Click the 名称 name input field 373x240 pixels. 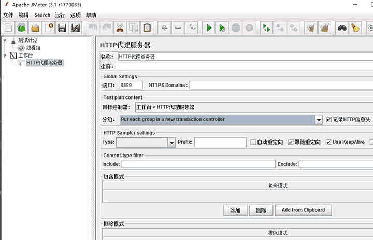(245, 57)
